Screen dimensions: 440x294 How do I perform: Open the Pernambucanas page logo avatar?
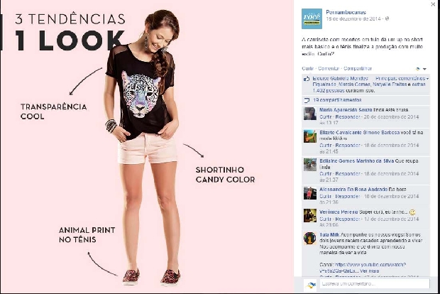pyautogui.click(x=312, y=18)
